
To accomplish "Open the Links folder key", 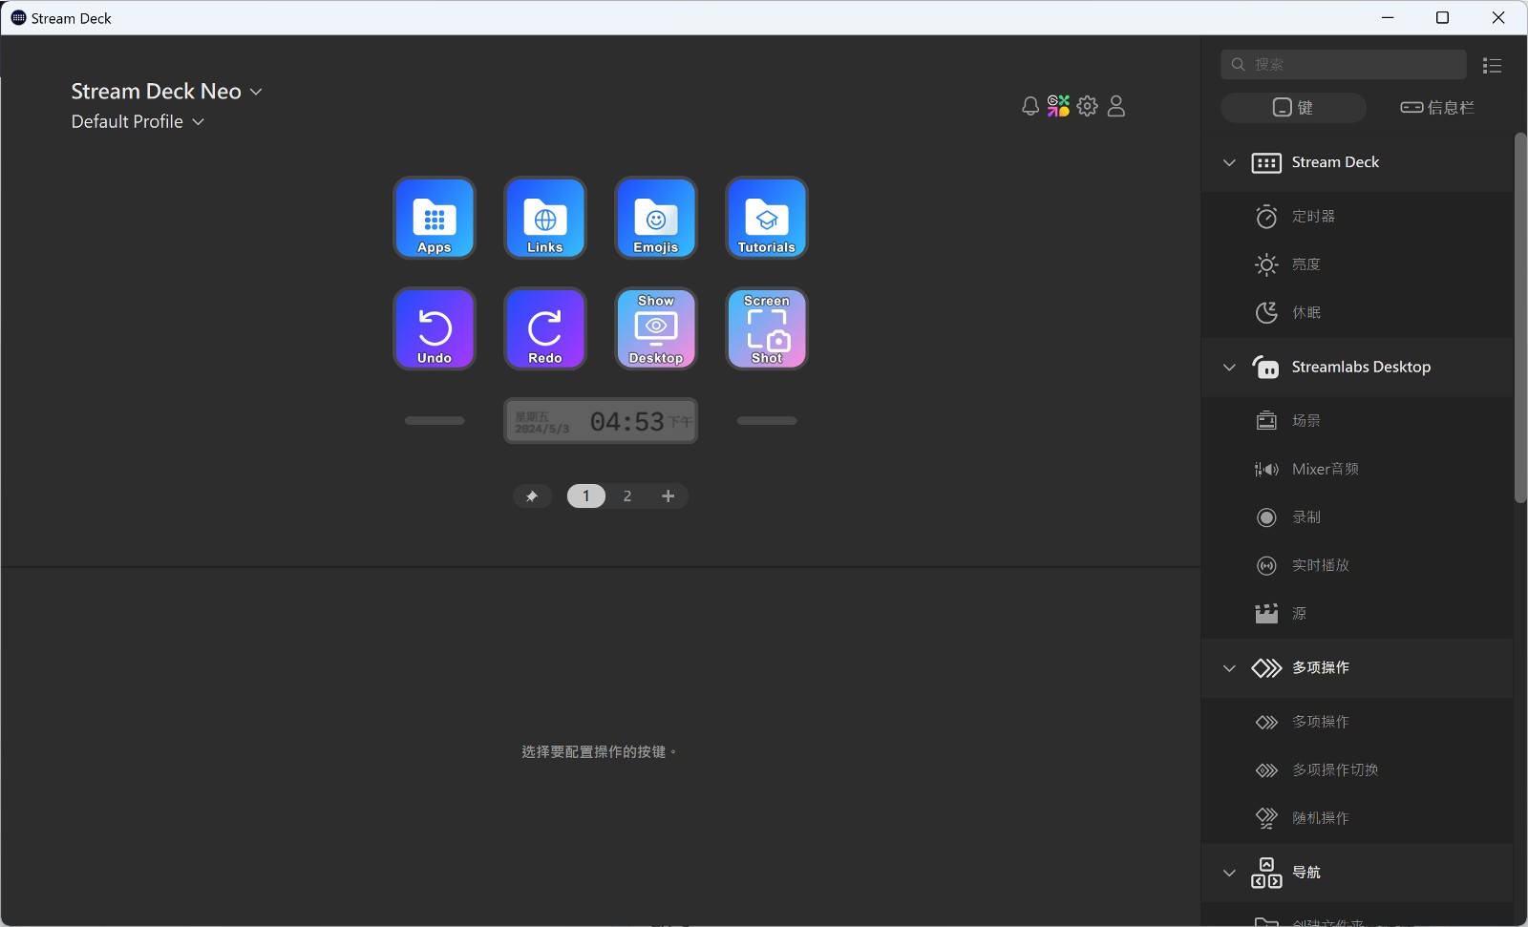I will 545,218.
